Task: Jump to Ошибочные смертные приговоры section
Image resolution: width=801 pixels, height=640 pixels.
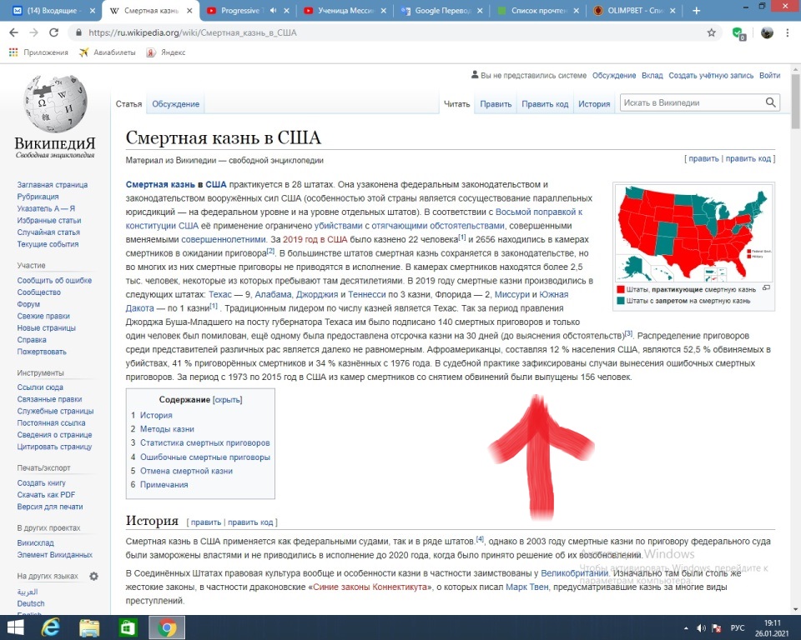Action: point(205,457)
